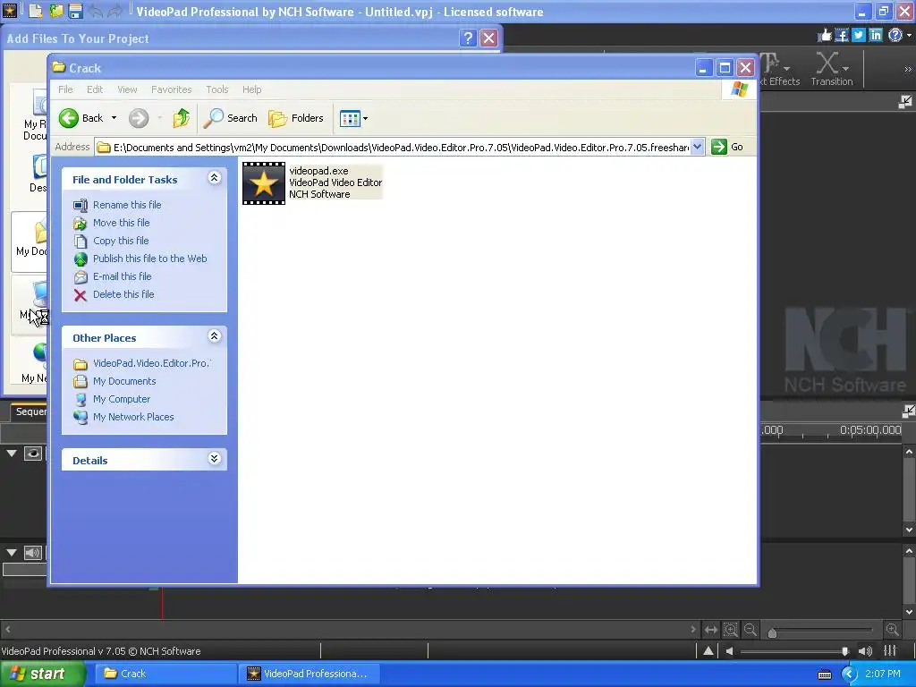Open the VideoPad help question-mark icon
This screenshot has width=916, height=687.
pos(895,36)
